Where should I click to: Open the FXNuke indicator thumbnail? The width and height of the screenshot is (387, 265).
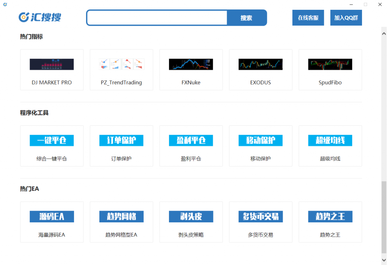click(191, 65)
